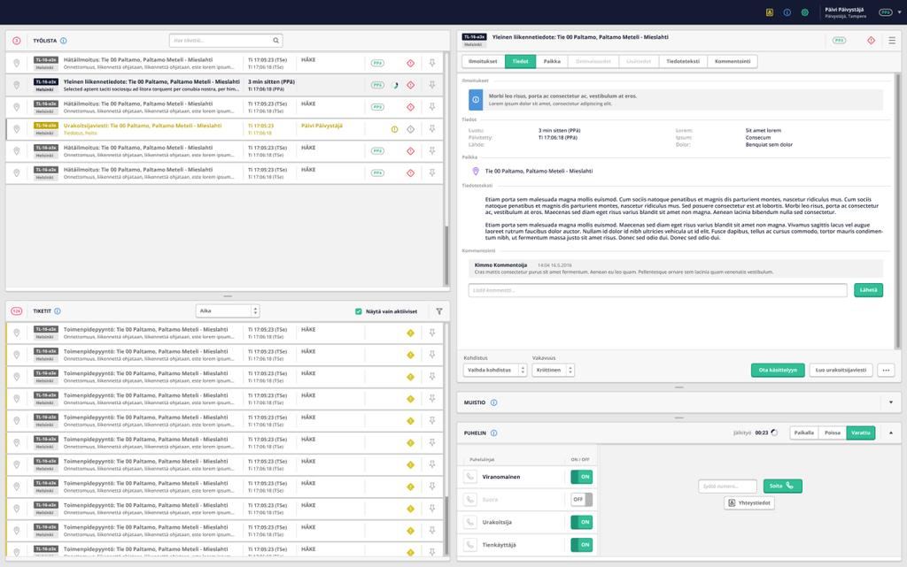Switch to the Paikka tab

(x=552, y=61)
